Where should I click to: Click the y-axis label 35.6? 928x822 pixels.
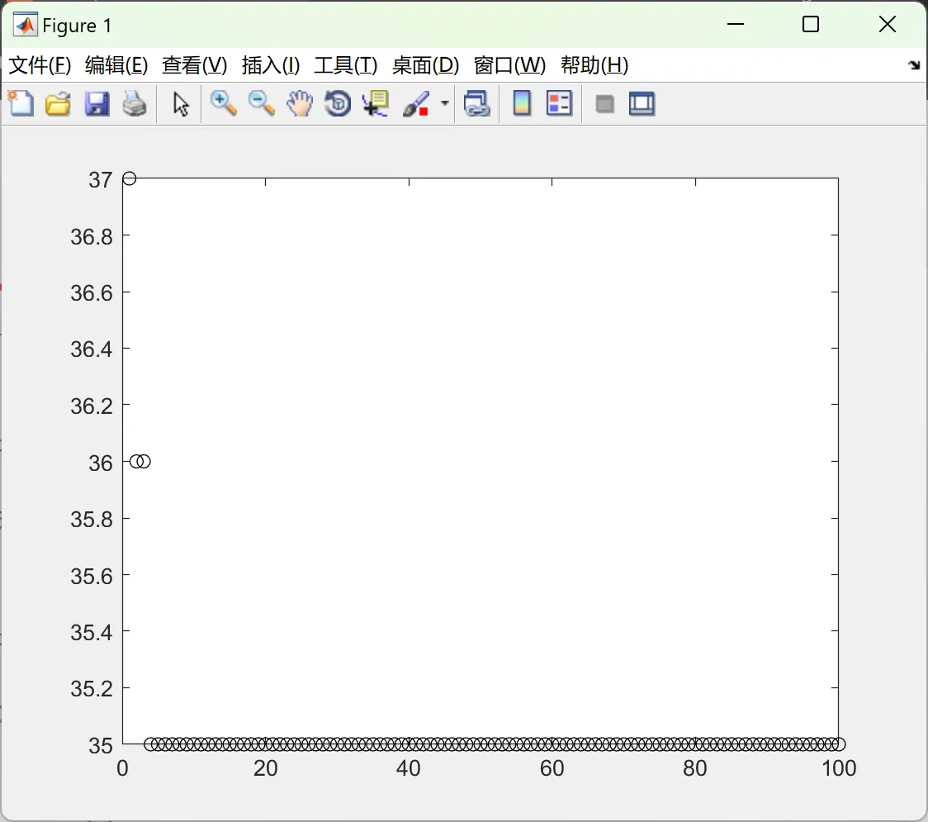click(x=91, y=577)
